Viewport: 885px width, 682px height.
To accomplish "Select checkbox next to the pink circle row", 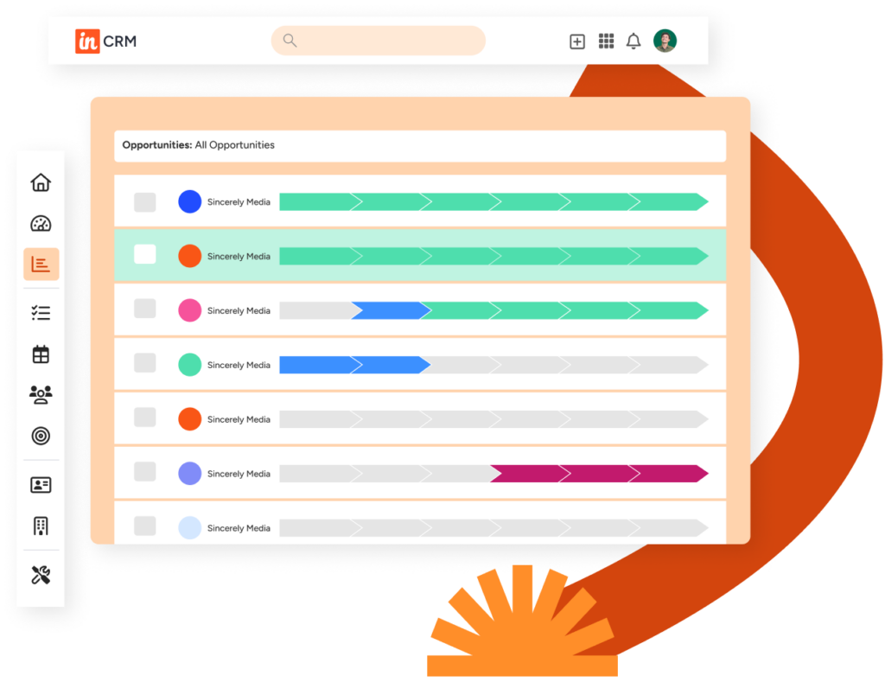I will 145,309.
